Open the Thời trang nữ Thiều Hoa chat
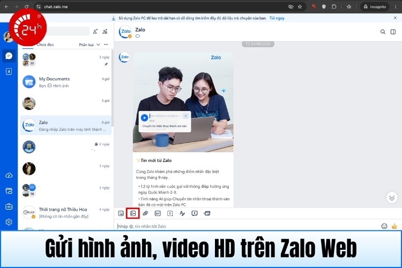 pos(66,213)
